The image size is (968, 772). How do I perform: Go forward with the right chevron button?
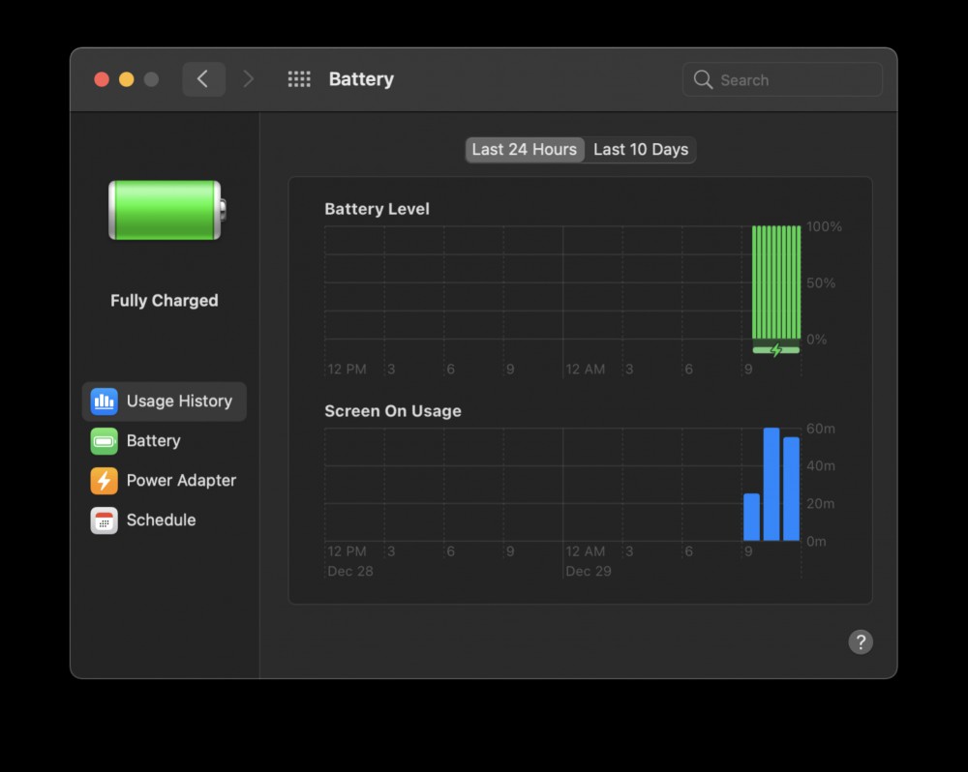[x=248, y=79]
